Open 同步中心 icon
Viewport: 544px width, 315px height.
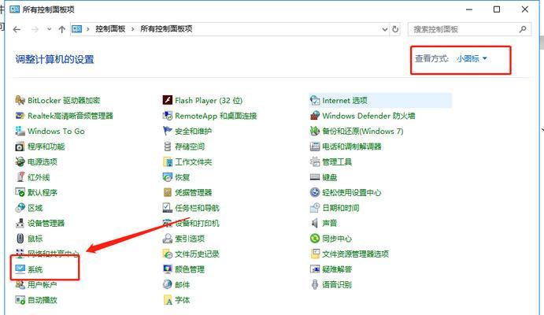315,239
